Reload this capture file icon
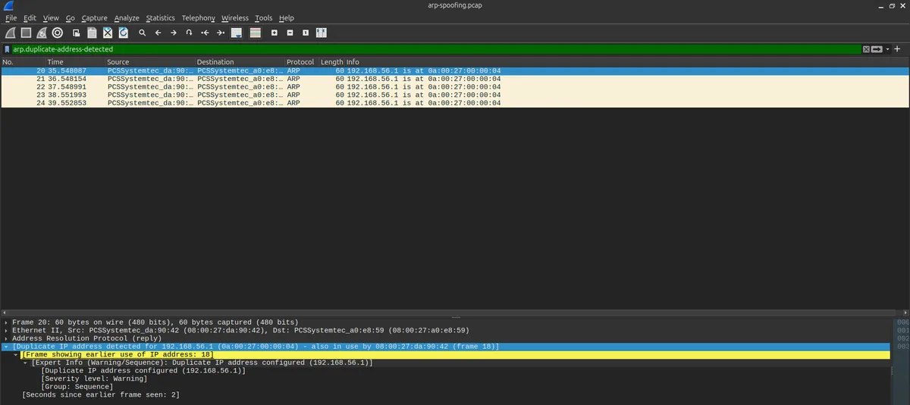This screenshot has height=405, width=910. [123, 33]
